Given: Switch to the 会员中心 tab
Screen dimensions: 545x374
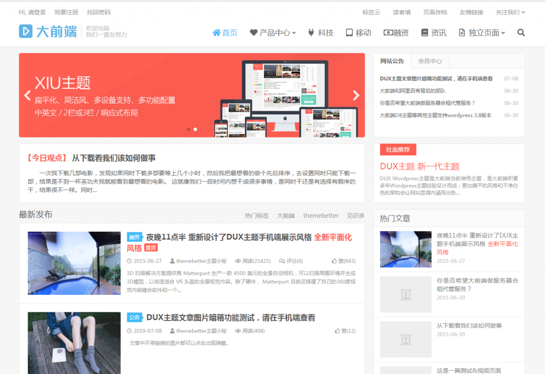Looking at the screenshot, I should tap(430, 61).
